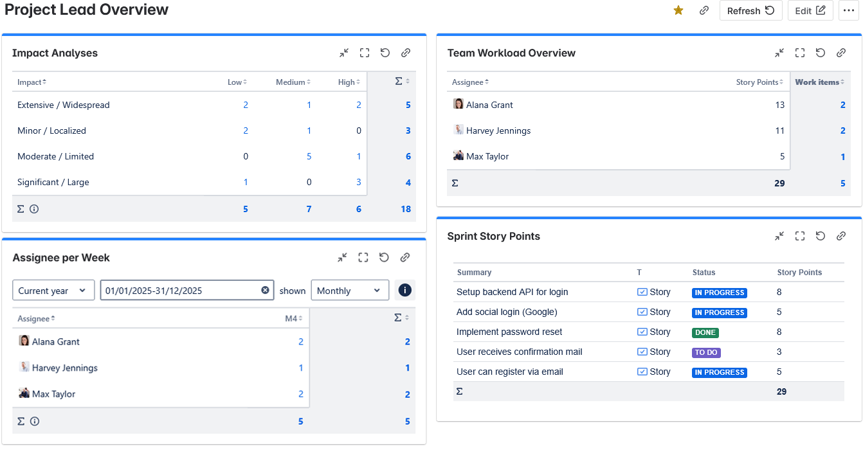Refresh the Sprint Story Points gadget
Image resolution: width=863 pixels, height=450 pixels.
[x=821, y=236]
